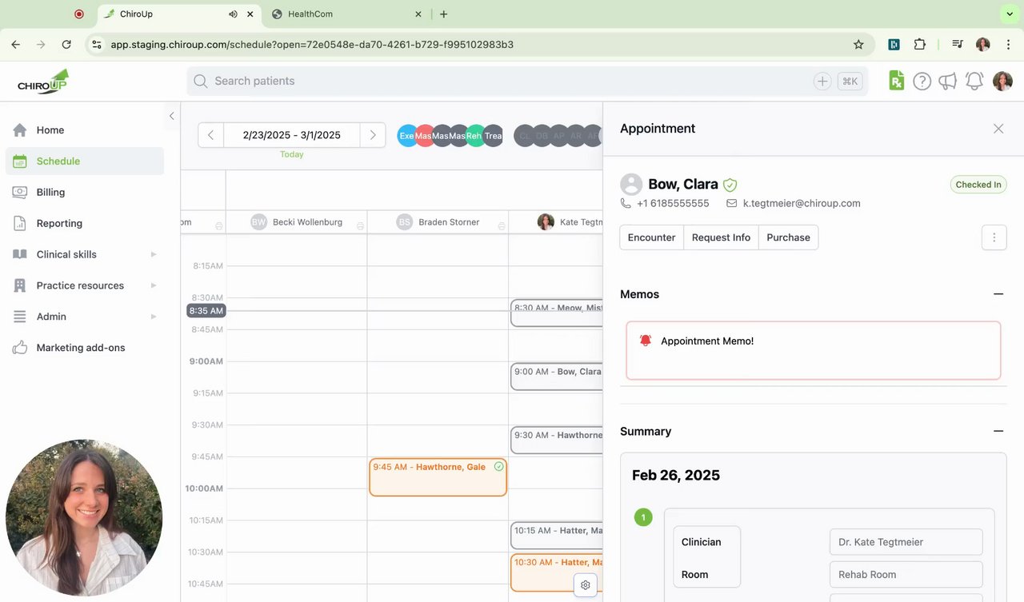Go back in browser history
The width and height of the screenshot is (1024, 602).
(15, 45)
